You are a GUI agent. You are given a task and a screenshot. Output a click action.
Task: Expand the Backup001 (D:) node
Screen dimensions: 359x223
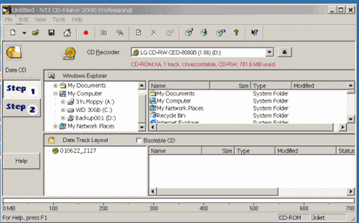[x=63, y=118]
